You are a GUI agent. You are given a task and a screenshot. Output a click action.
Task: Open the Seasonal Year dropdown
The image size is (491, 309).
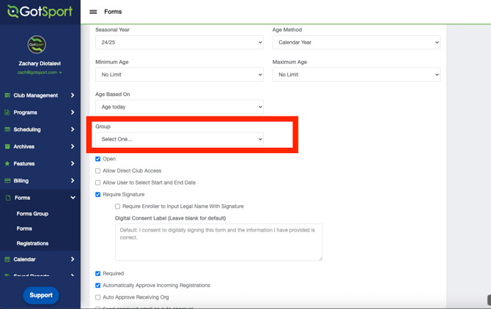[179, 42]
